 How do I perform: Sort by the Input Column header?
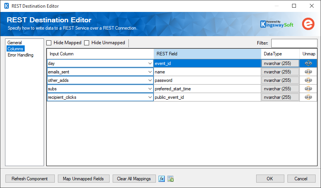100,54
